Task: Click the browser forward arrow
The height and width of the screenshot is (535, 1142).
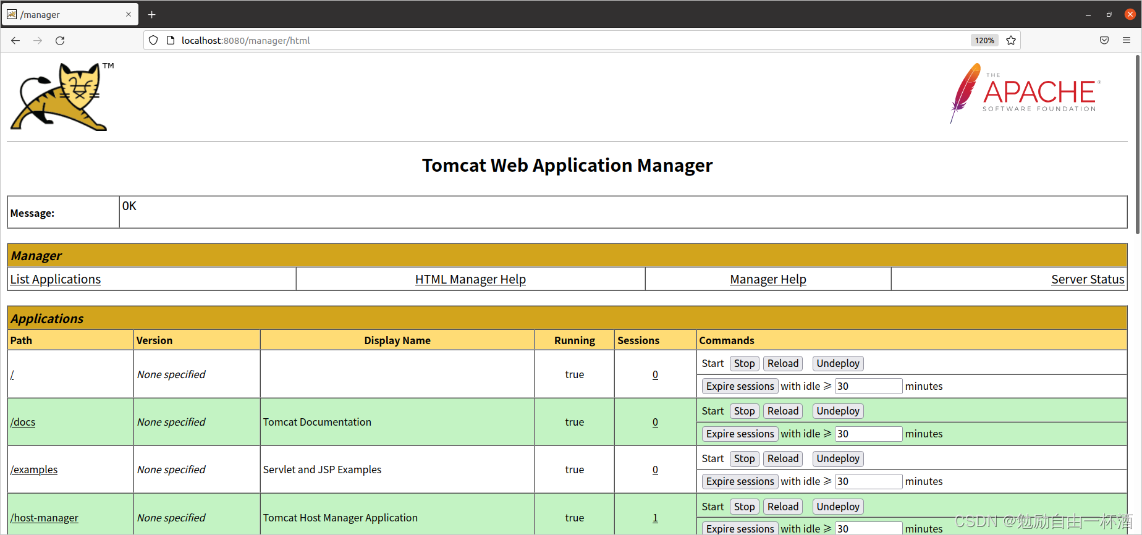Action: click(x=38, y=40)
